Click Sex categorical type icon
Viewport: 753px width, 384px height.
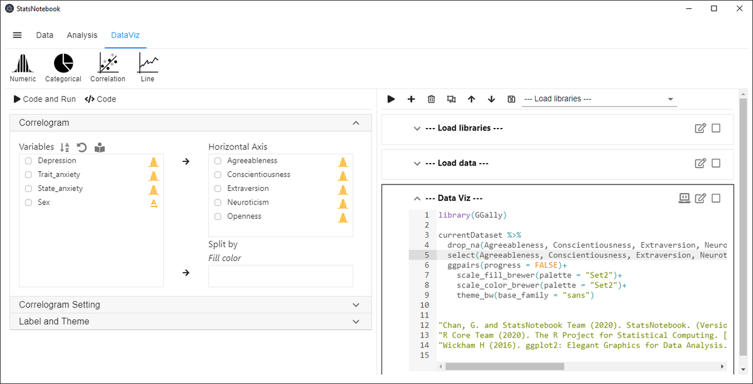tap(154, 203)
